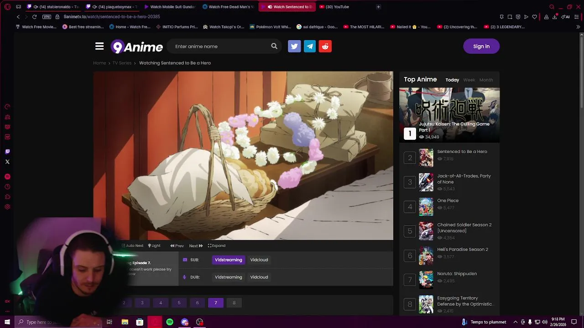Open the Windows notification center
Screen dimensions: 584x328
[x=574, y=322]
